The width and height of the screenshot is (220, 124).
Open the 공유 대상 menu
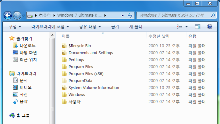(90, 27)
